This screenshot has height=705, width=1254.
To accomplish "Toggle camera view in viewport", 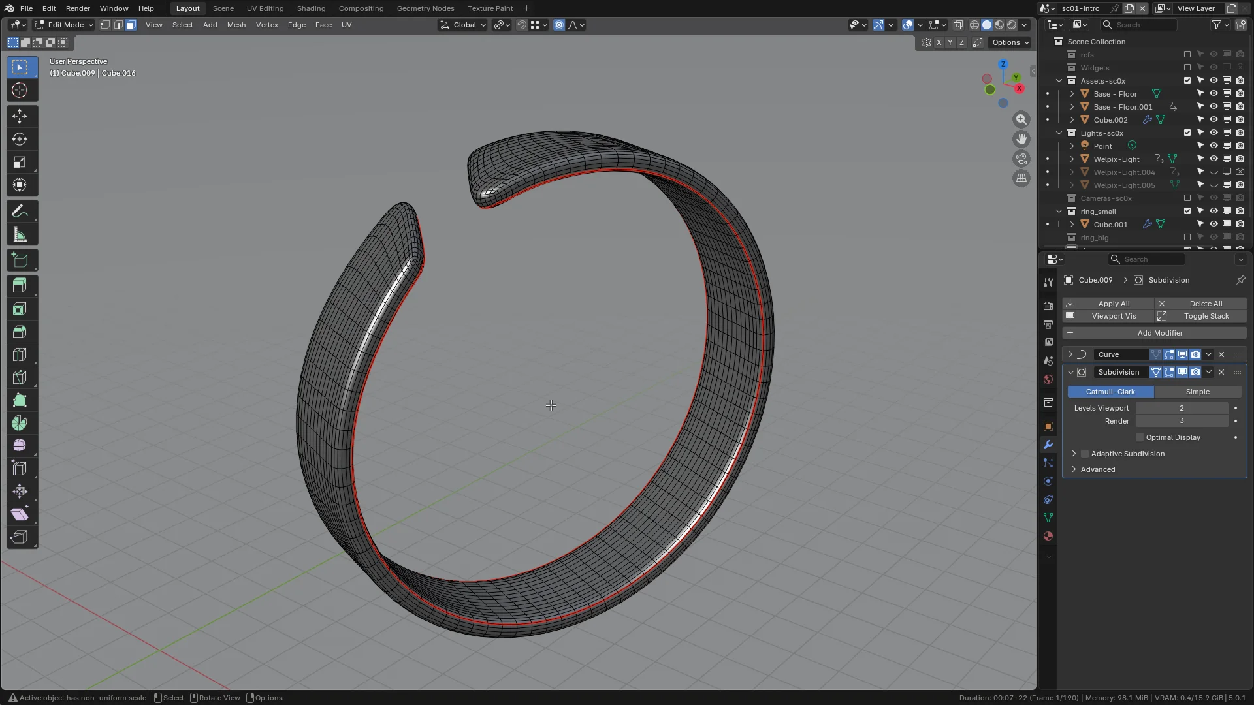I will pos(1021,159).
